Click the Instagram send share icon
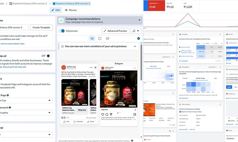The image size is (238, 142). [111, 114]
